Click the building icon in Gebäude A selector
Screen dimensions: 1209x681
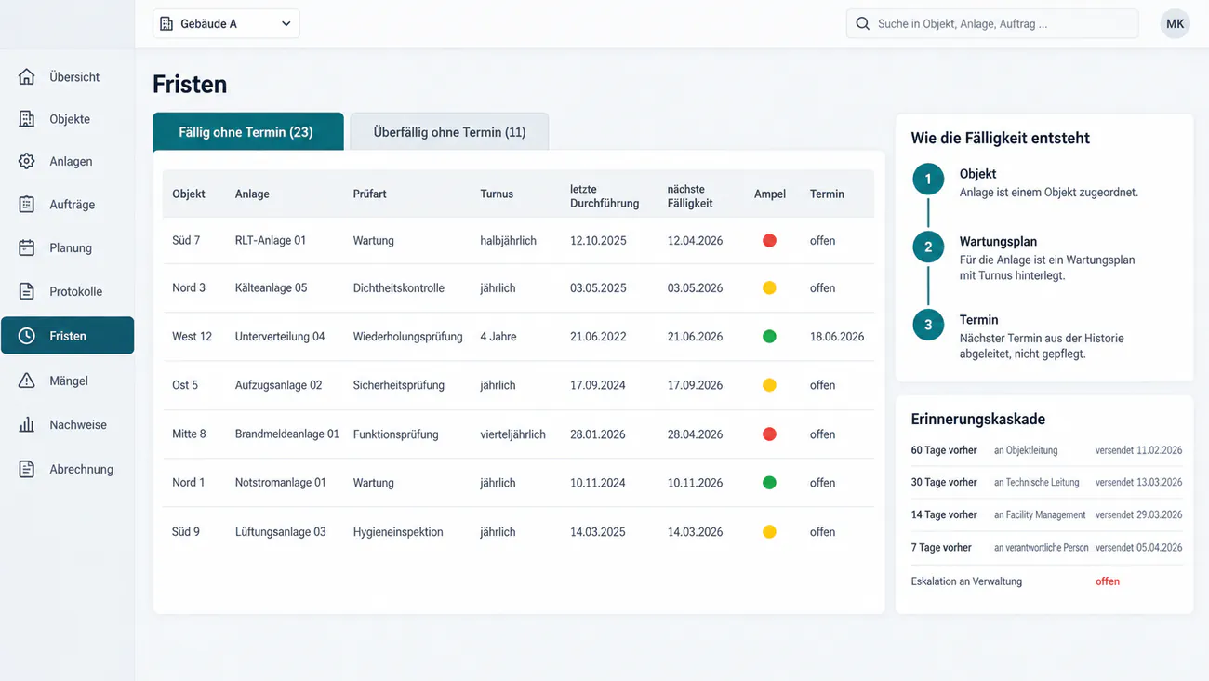pos(166,23)
